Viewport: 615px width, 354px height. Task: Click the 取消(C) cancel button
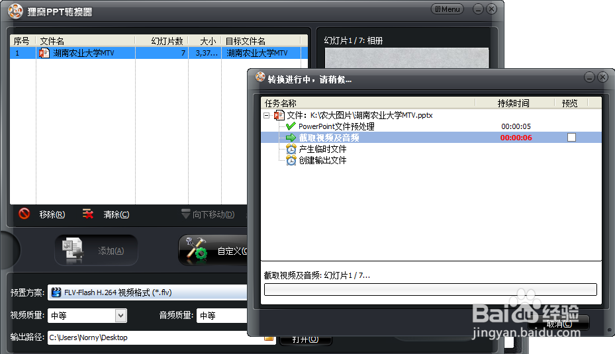point(559,324)
